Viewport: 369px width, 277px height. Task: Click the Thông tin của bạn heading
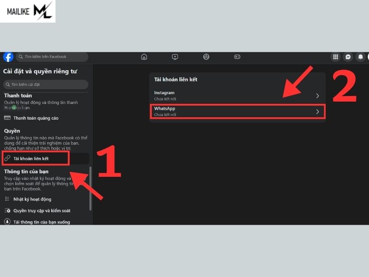click(x=26, y=171)
